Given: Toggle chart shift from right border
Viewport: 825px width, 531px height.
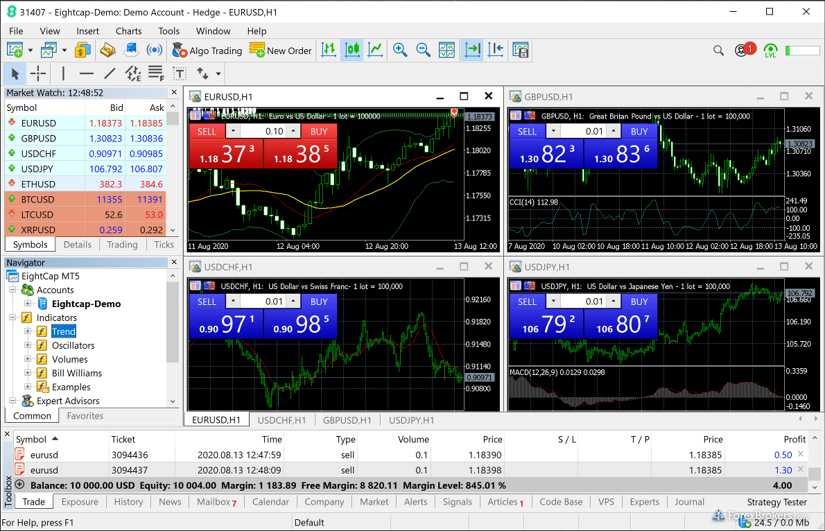Looking at the screenshot, I should [x=495, y=50].
